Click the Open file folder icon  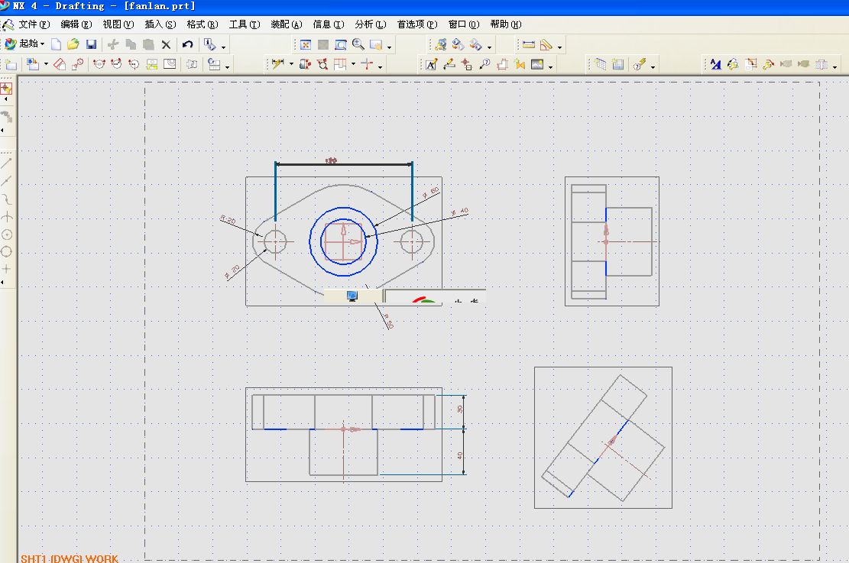[73, 44]
